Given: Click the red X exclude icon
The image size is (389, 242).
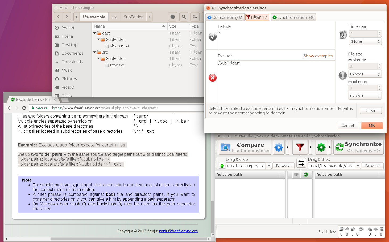Looking at the screenshot, I should 212,78.
